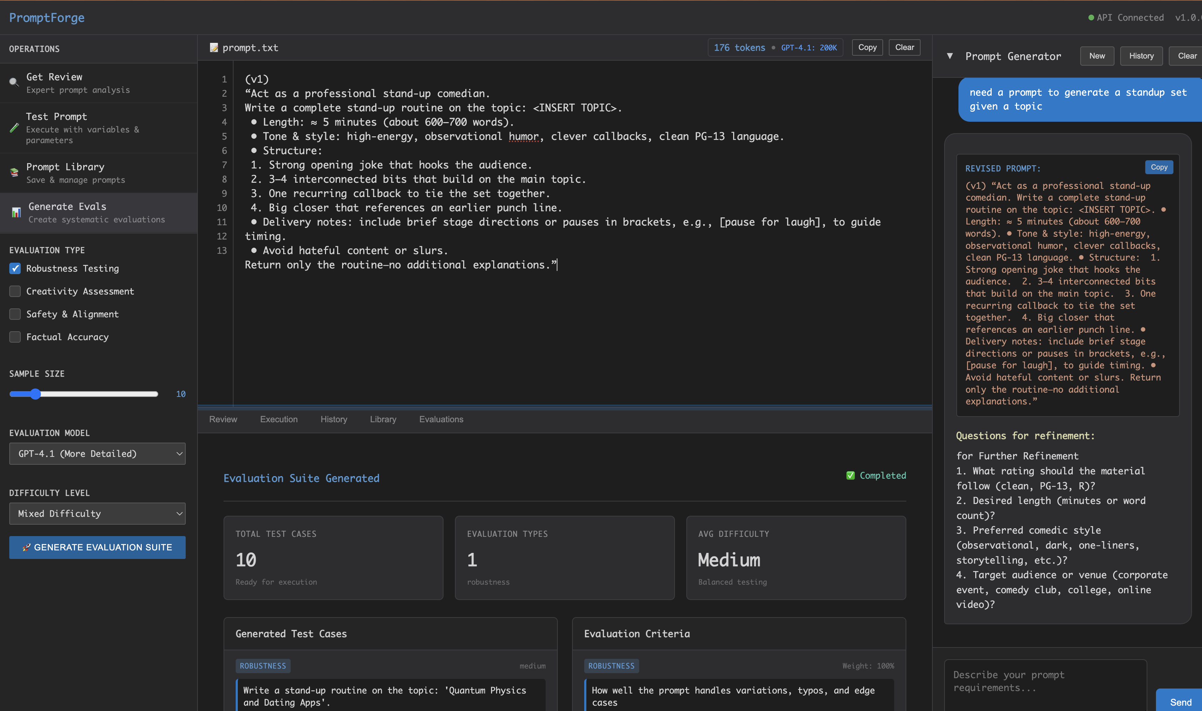Open the Difficulty Level dropdown
Image resolution: width=1202 pixels, height=711 pixels.
(x=97, y=513)
